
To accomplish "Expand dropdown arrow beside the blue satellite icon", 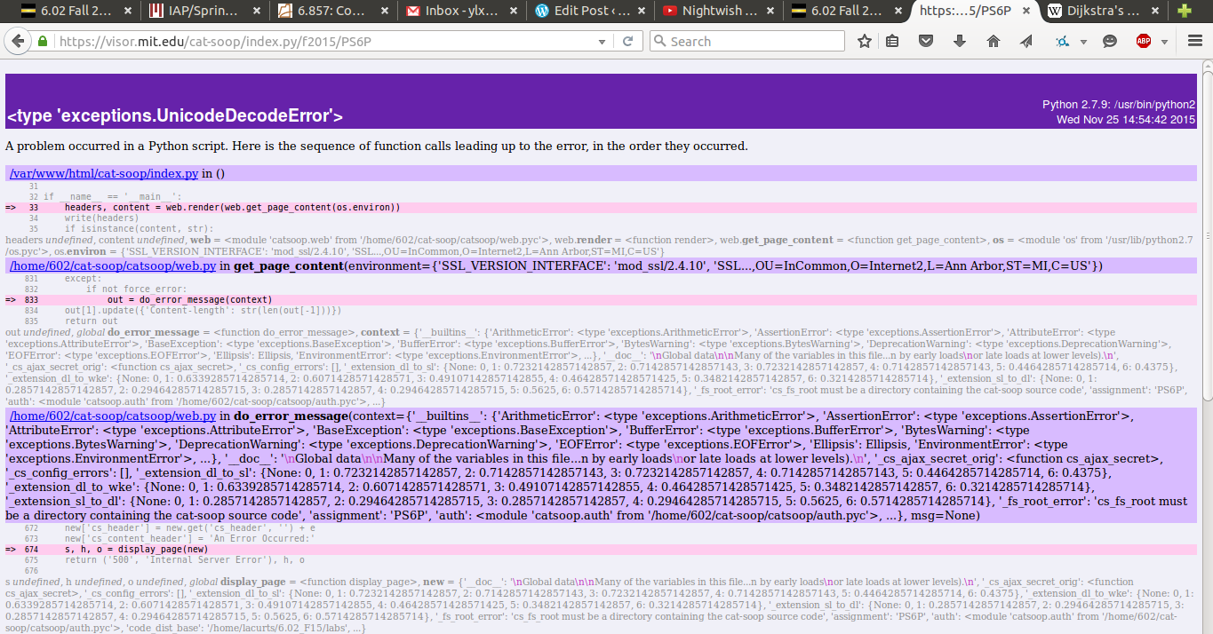I will click(1083, 42).
